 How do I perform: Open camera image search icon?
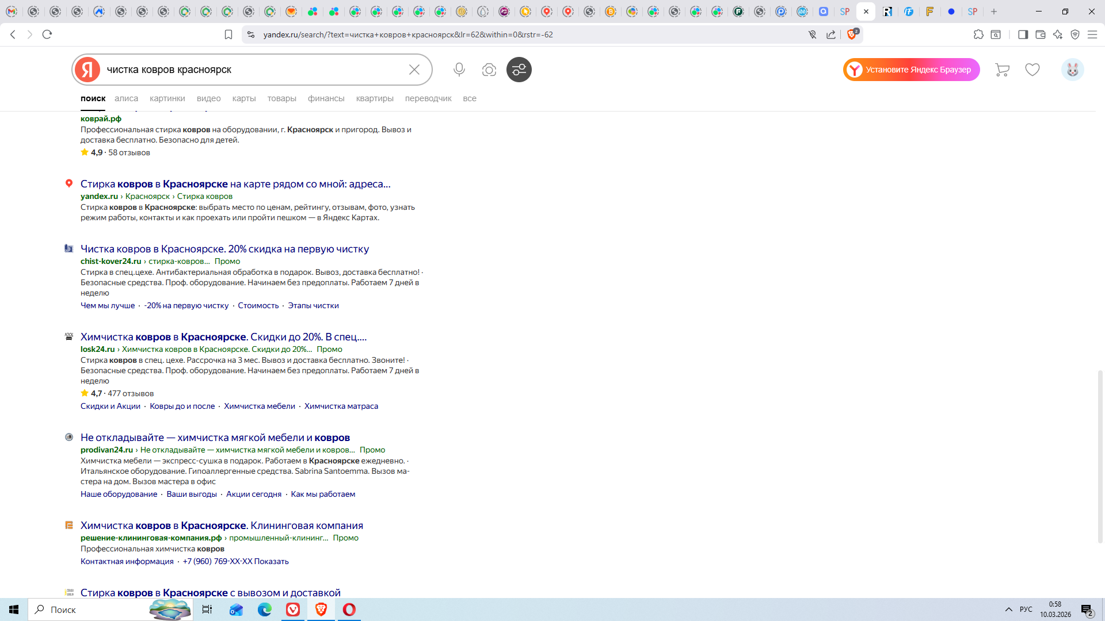pyautogui.click(x=489, y=70)
